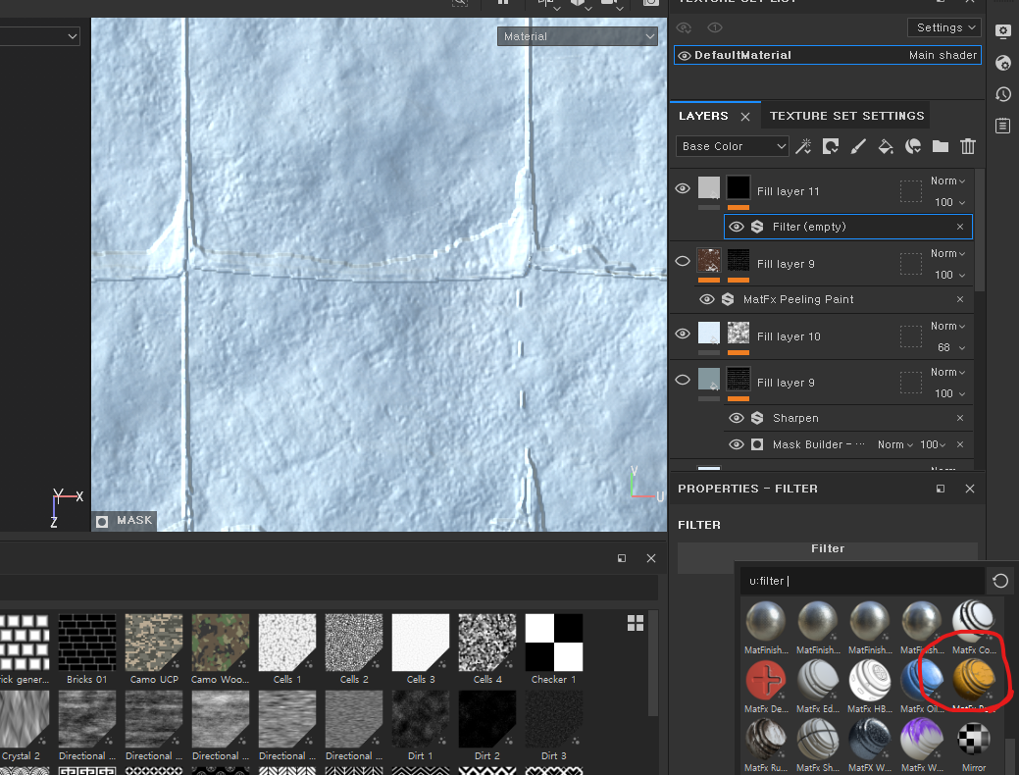Click the add mask icon in Layers toolbar
Viewport: 1019px width, 775px height.
coord(831,146)
